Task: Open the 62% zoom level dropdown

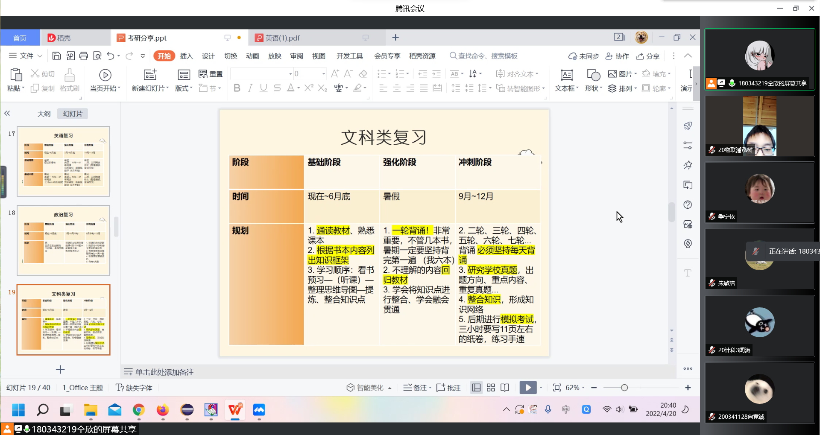Action: [x=583, y=388]
